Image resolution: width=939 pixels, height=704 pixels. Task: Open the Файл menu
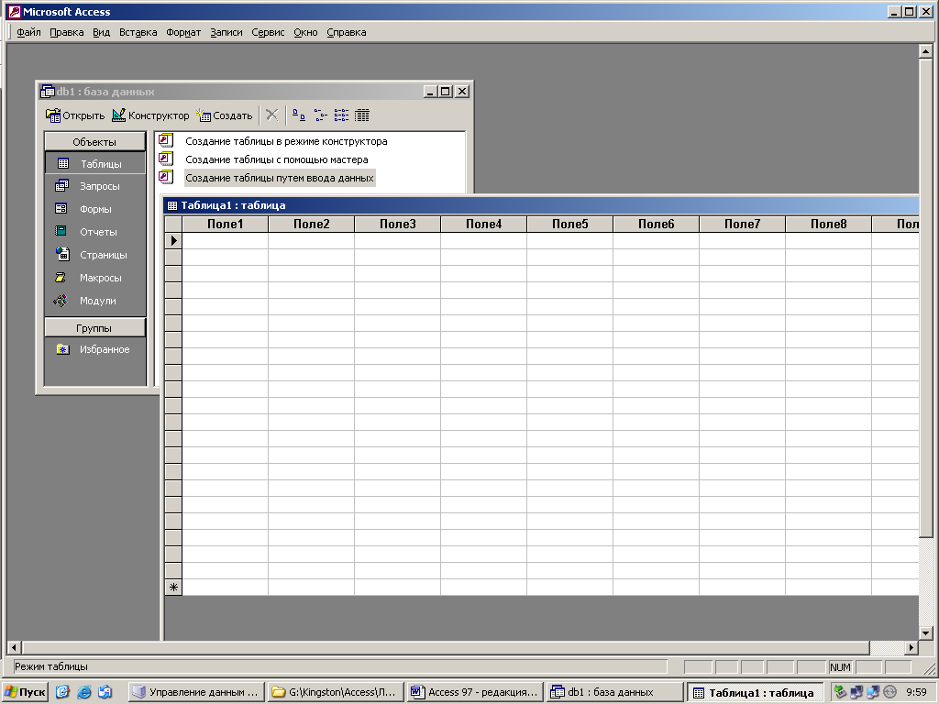tap(28, 32)
